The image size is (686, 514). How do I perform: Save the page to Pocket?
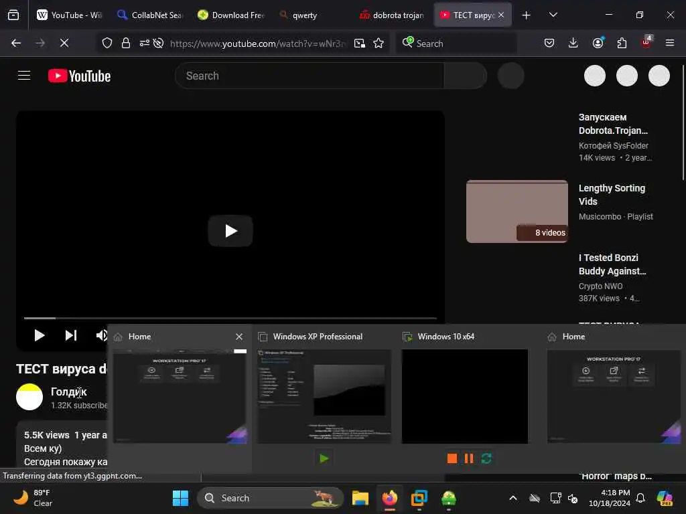coord(549,43)
